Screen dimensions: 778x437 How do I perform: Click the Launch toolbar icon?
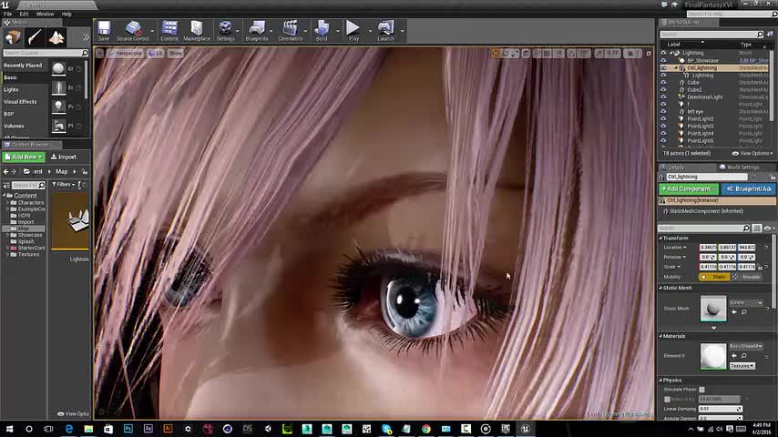(x=385, y=31)
